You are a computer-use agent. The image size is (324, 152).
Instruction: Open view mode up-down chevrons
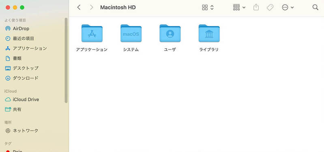click(x=212, y=7)
